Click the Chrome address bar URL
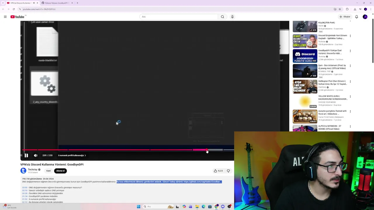374x210 pixels. point(39,9)
